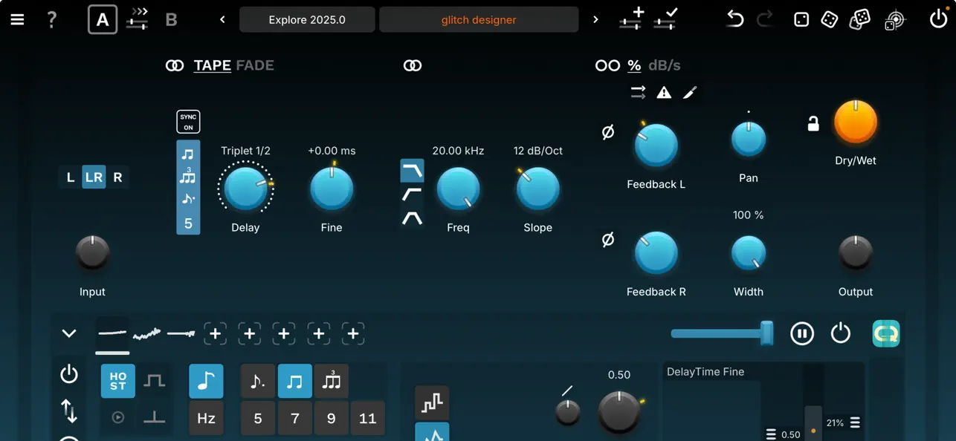Image resolution: width=956 pixels, height=441 pixels.
Task: Open MIDI learn with the target icon
Action: 895,19
